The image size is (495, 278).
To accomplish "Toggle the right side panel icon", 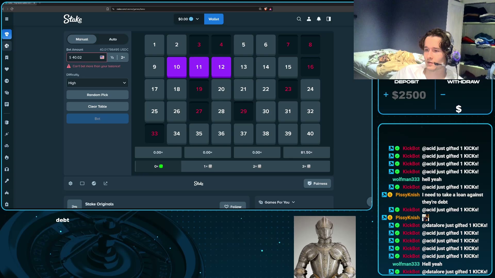I will tap(328, 19).
